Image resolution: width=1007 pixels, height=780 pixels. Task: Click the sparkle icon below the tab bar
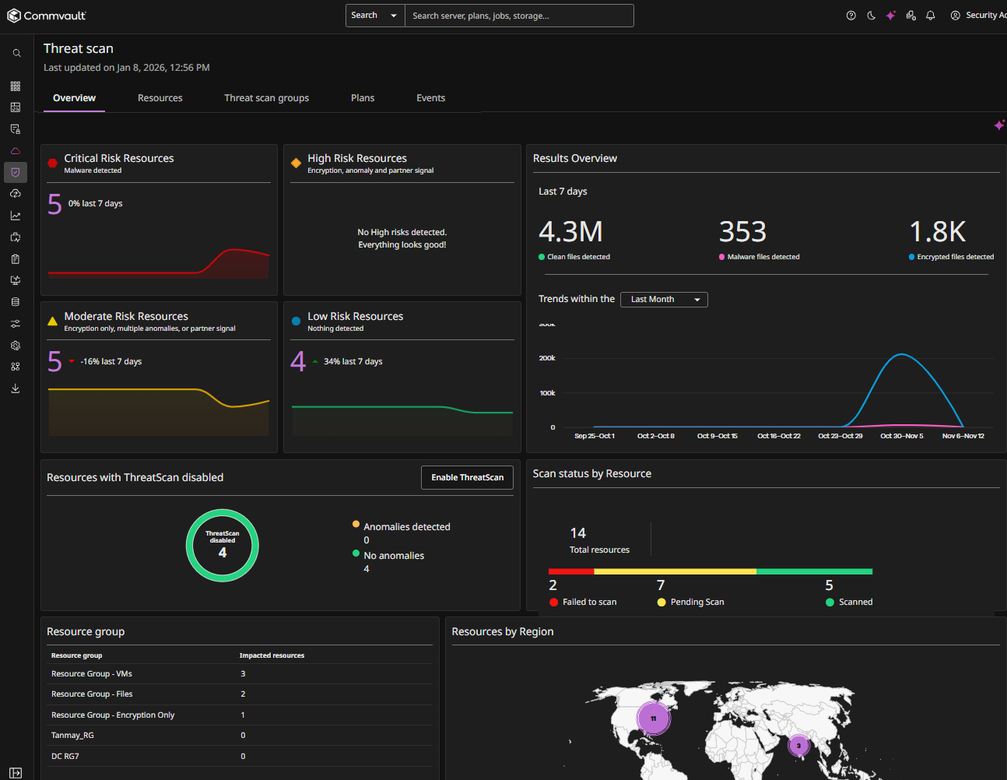click(x=999, y=125)
